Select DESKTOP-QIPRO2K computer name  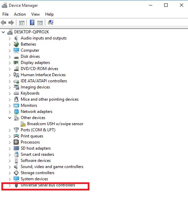pos(32,32)
